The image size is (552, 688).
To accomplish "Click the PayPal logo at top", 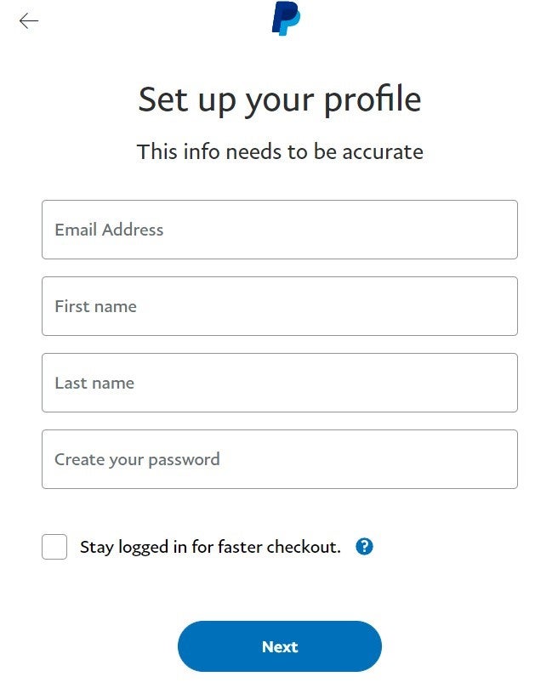I will point(286,19).
